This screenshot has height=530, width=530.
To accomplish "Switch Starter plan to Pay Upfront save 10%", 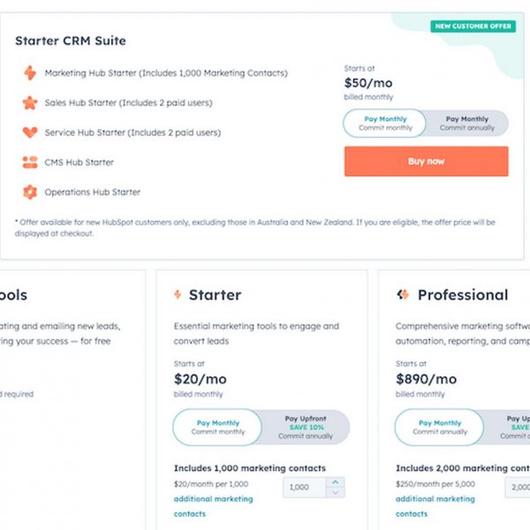I will 306,428.
